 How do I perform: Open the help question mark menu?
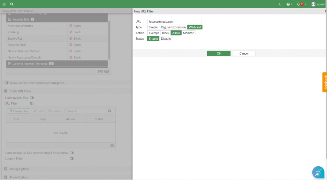coord(289,4)
